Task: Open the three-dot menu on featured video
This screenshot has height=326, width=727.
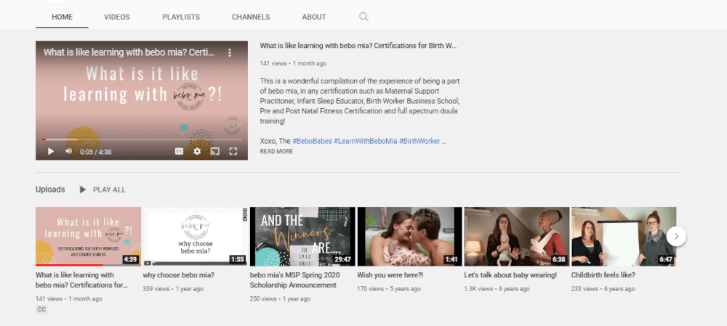Action: click(x=230, y=53)
